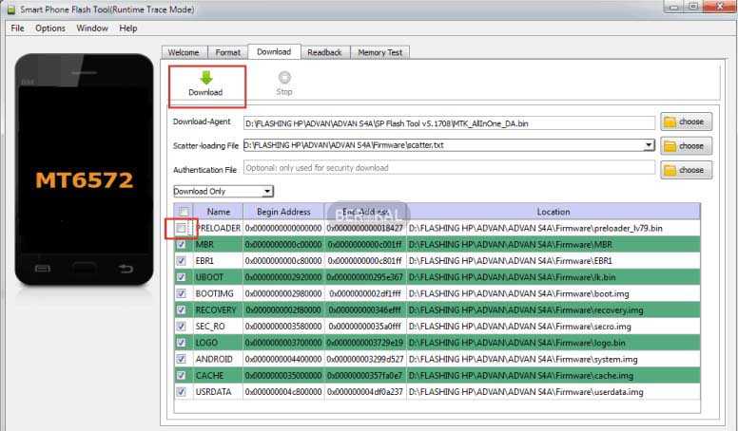Click the recovery.img location cell

point(553,310)
